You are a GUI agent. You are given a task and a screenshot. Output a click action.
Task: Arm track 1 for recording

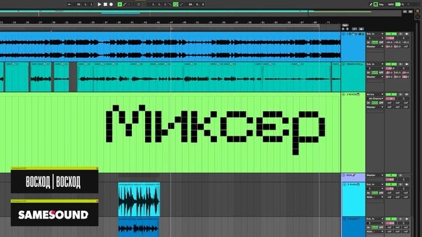pyautogui.click(x=407, y=34)
